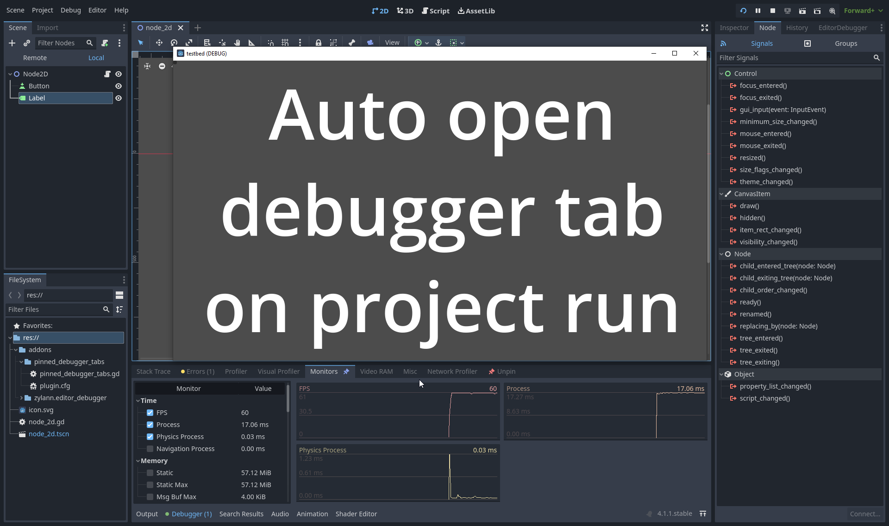Viewport: 889px width, 526px height.
Task: Click the instantiate child scene link icon
Action: click(x=27, y=43)
